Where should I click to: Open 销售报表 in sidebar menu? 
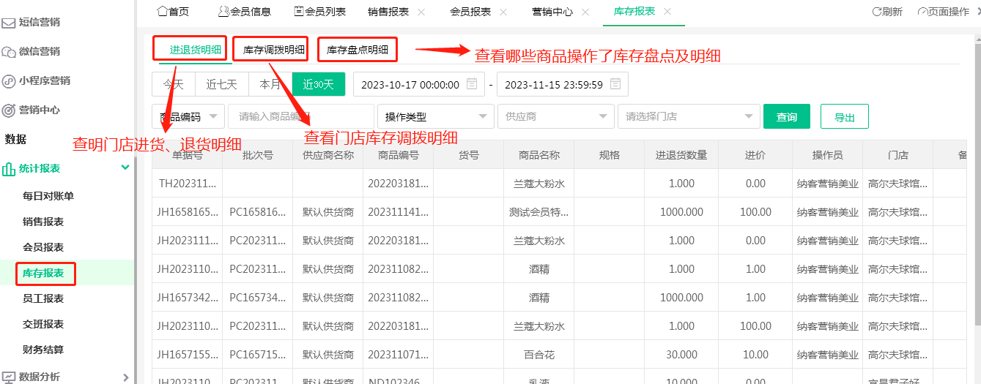click(x=43, y=222)
